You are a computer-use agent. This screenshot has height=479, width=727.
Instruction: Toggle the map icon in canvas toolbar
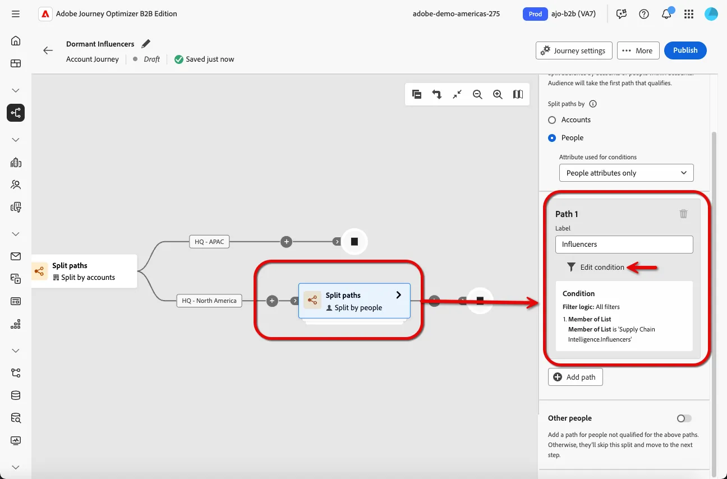(x=518, y=94)
